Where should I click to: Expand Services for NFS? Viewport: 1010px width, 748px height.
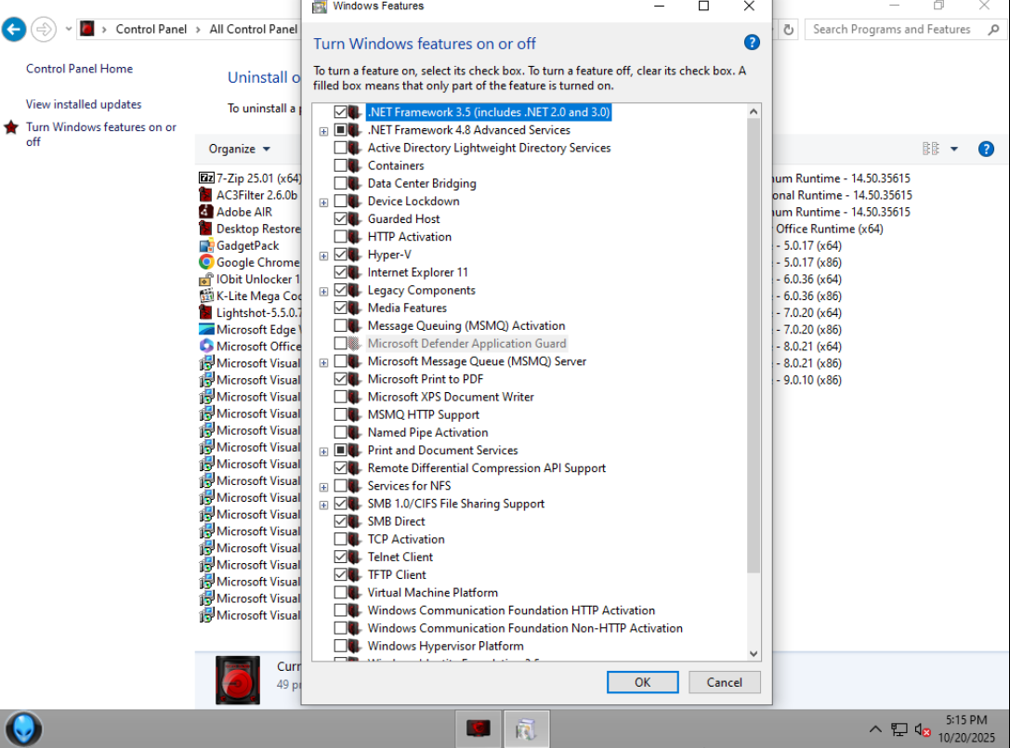coord(324,487)
